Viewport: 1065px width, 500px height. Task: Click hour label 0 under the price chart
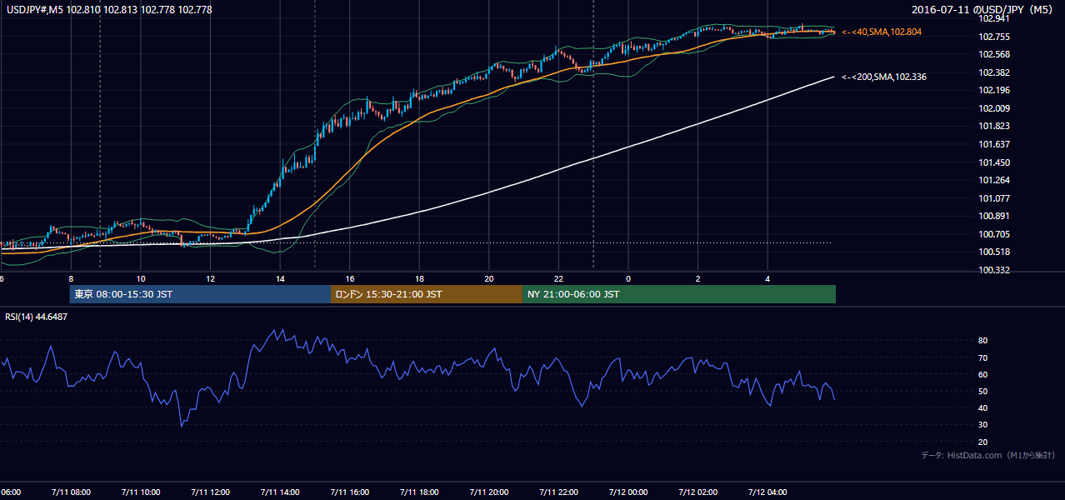(628, 278)
